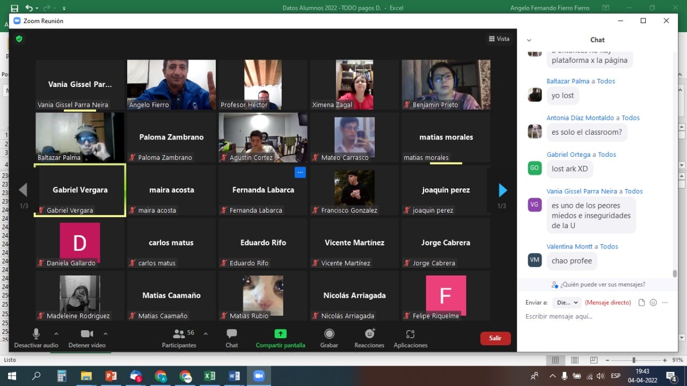Expand audio options arrow

click(56, 333)
